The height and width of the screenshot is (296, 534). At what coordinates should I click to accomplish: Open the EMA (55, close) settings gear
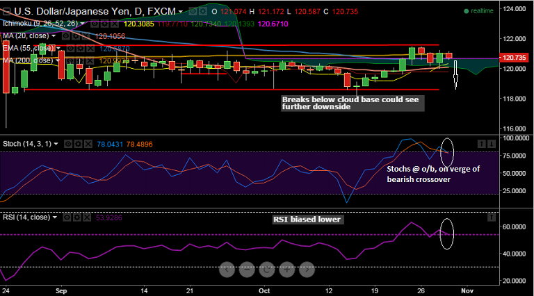pyautogui.click(x=81, y=49)
